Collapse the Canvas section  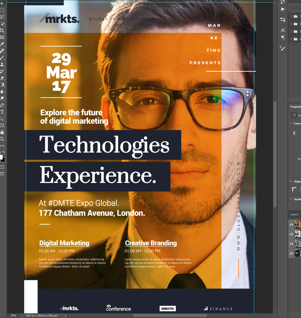pyautogui.click(x=291, y=123)
